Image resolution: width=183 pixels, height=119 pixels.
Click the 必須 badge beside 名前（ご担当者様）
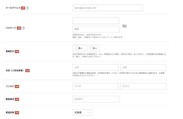27,70
